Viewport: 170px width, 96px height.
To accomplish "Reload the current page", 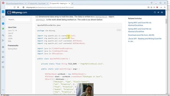I will tap(15, 7).
